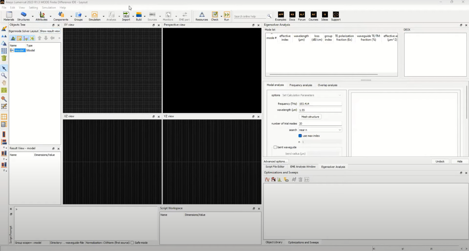469x251 pixels.
Task: Click the Mesh structure button
Action: coord(311,117)
